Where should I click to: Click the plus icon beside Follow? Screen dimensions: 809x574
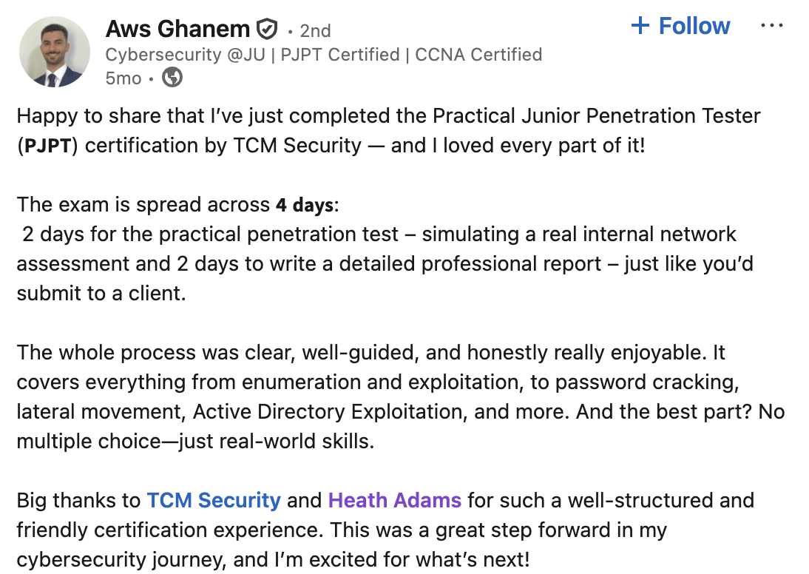pos(640,26)
